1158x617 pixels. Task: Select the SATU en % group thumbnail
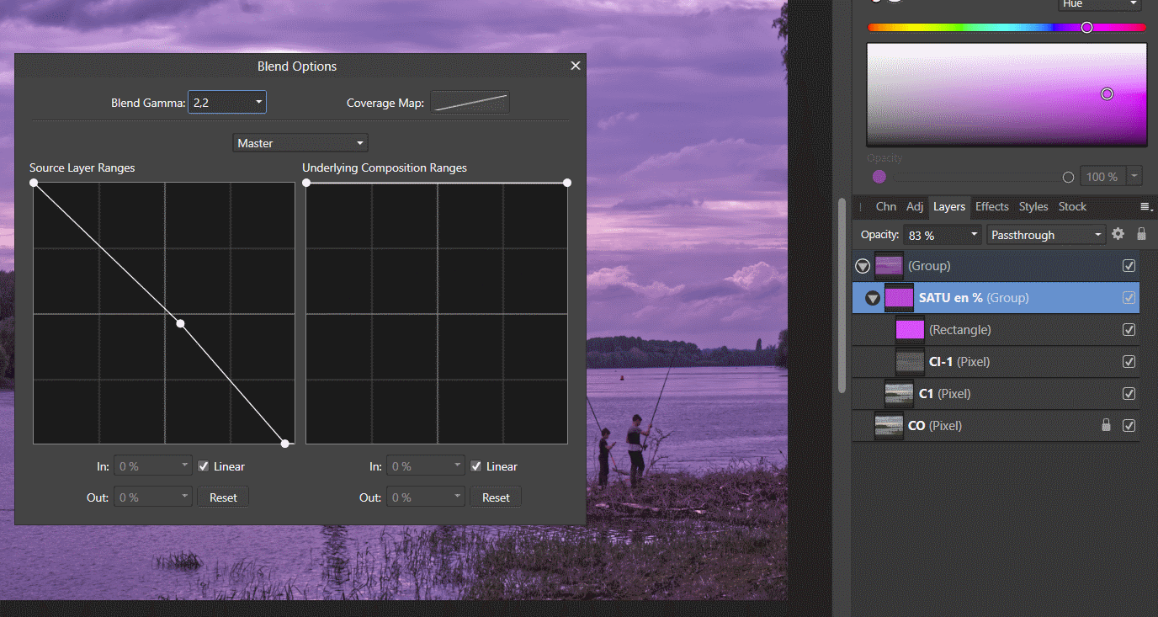pos(900,298)
